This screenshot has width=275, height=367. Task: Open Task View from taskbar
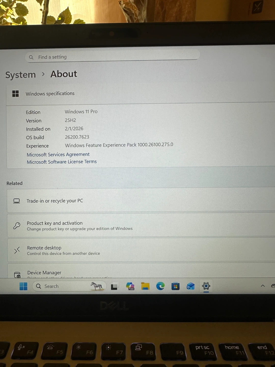[x=114, y=287]
